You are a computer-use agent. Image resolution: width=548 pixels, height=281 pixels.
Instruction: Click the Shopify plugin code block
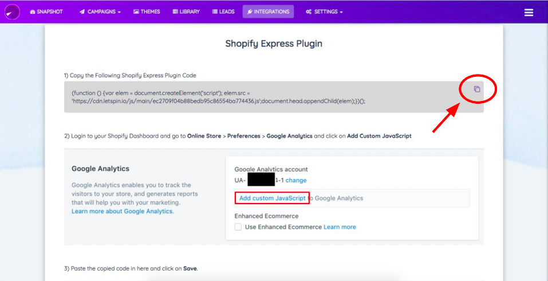pyautogui.click(x=274, y=97)
